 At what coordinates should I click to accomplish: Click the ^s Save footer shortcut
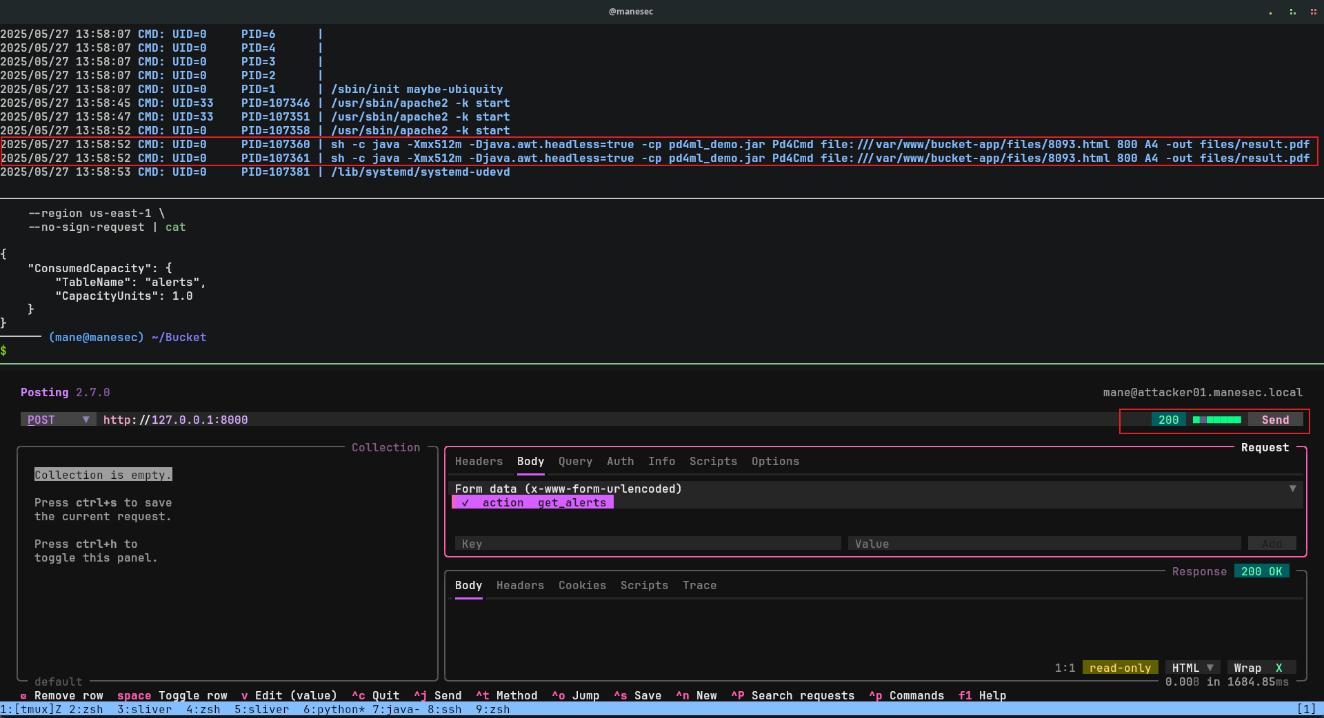[x=637, y=695]
